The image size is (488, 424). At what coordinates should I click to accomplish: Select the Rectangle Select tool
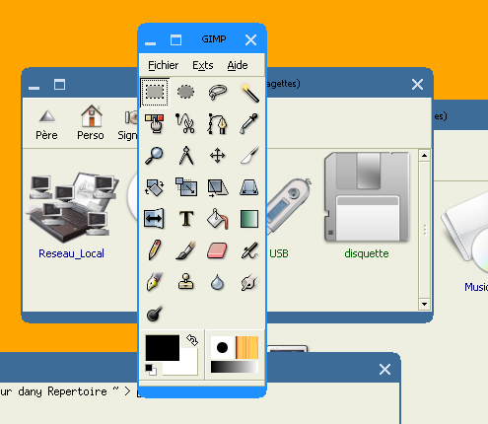click(155, 93)
